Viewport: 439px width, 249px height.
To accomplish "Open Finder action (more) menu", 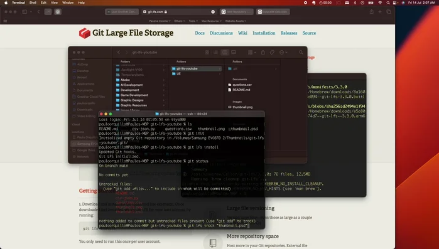I will pyautogui.click(x=283, y=52).
